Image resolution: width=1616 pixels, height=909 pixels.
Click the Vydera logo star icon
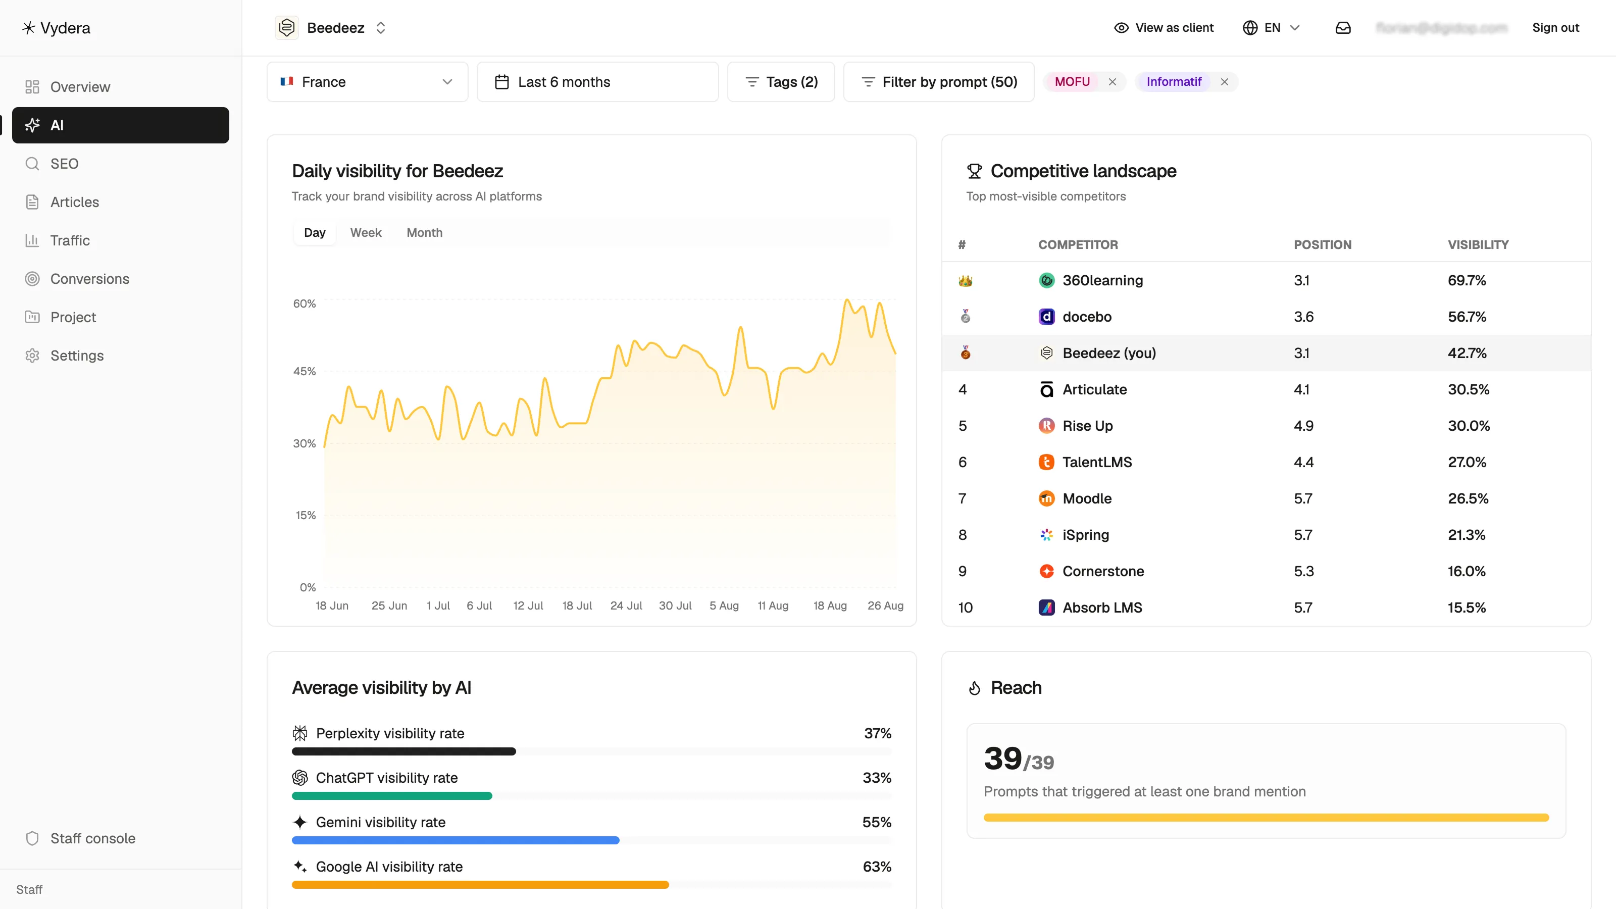28,28
